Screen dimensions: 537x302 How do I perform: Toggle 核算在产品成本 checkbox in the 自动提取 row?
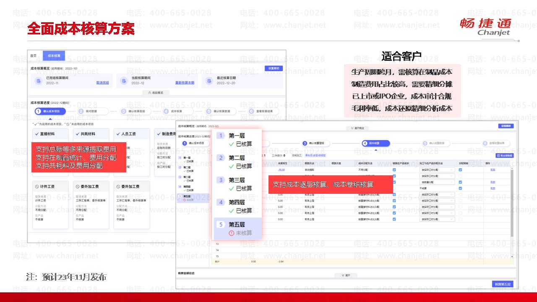pyautogui.click(x=394, y=170)
